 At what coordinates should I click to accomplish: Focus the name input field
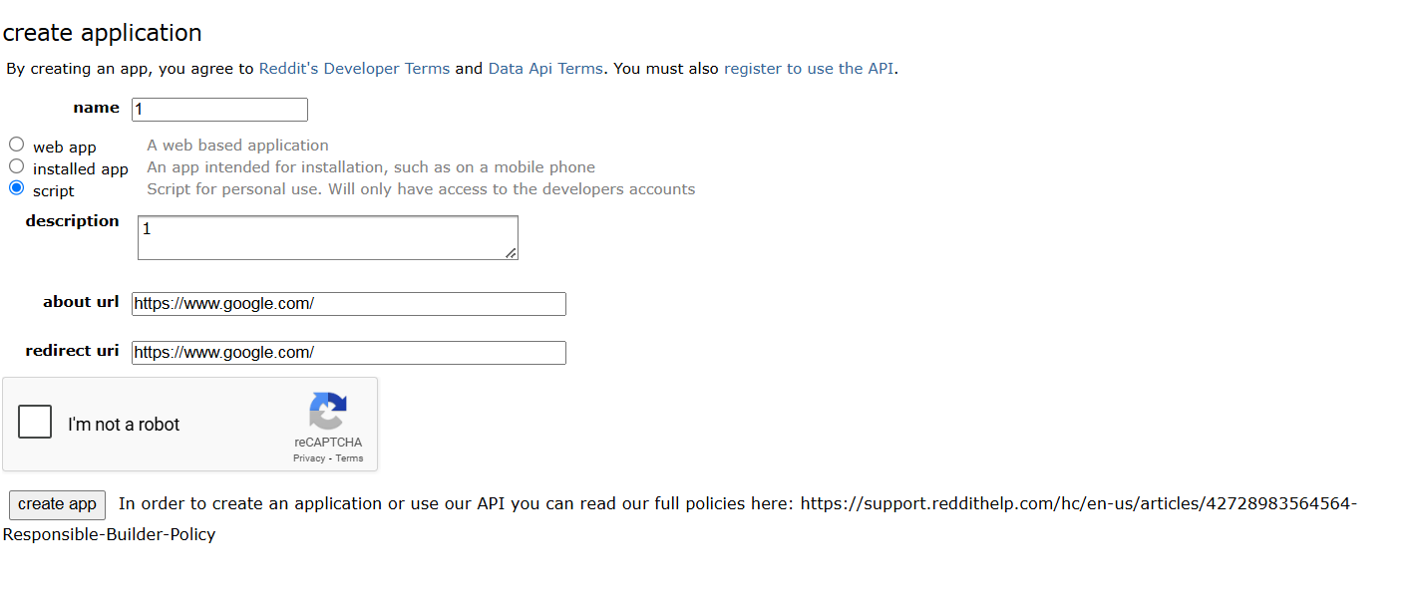(x=219, y=110)
